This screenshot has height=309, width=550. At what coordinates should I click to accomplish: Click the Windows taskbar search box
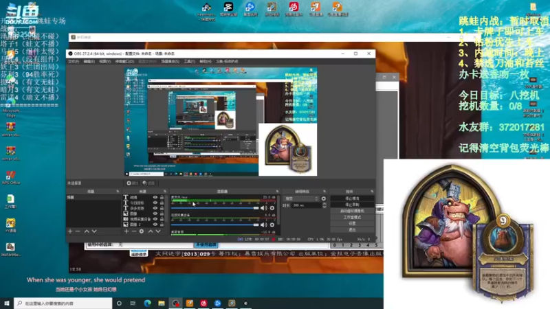coord(63,303)
